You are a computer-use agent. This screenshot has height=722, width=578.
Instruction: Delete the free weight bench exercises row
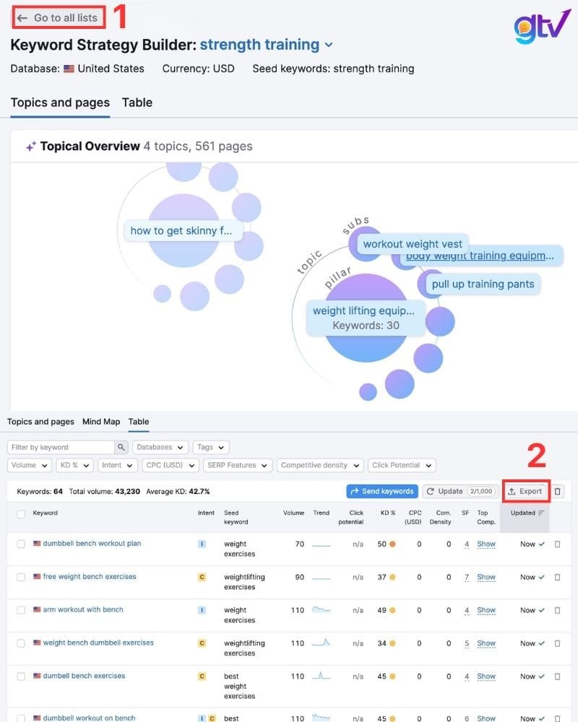(x=557, y=577)
